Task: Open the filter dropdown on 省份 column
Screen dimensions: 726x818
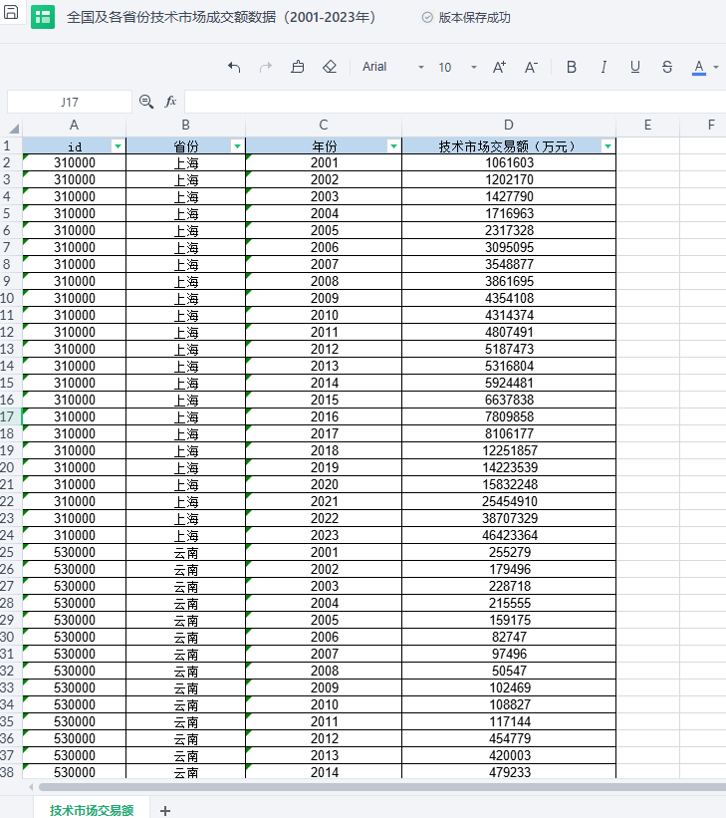Action: 237,146
